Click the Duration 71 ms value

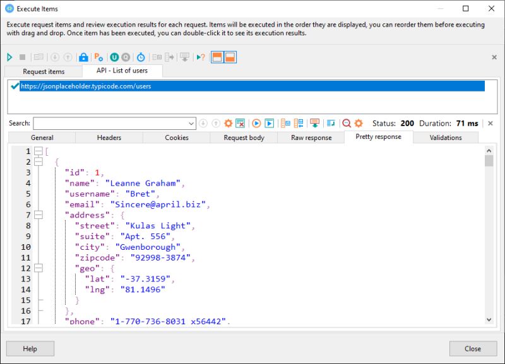[467, 123]
